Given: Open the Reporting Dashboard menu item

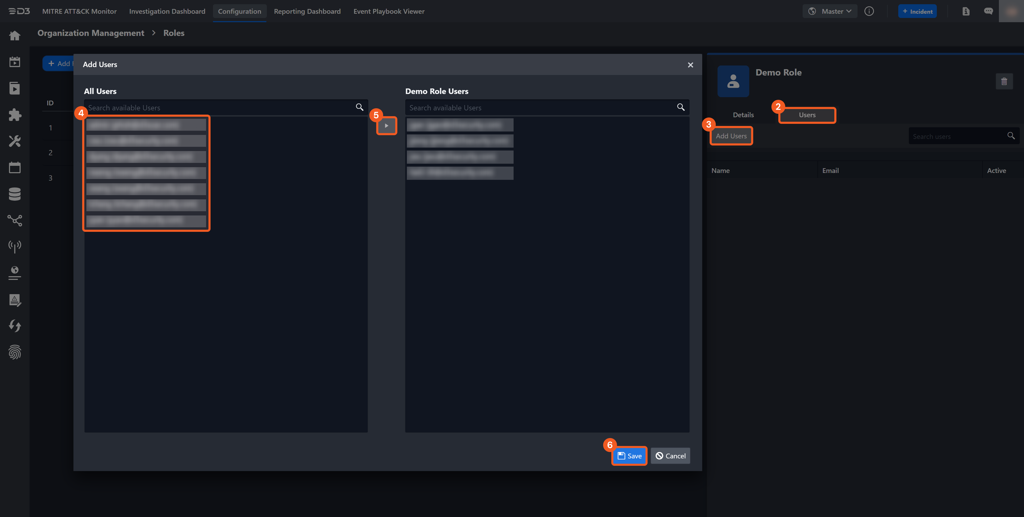Looking at the screenshot, I should (307, 11).
